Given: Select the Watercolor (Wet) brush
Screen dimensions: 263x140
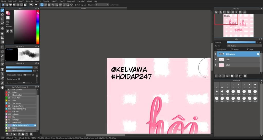Looking at the screenshot, I should [x=21, y=109].
